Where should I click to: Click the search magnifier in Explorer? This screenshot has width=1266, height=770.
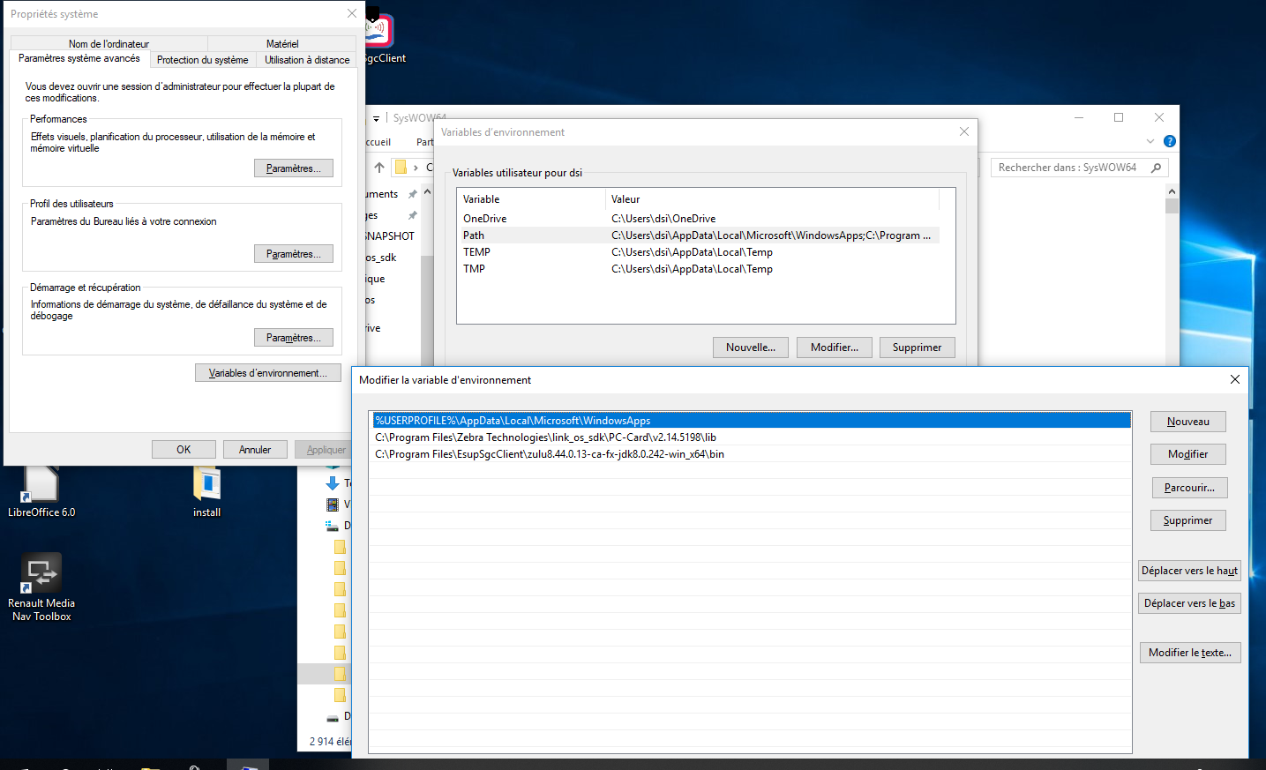coord(1156,168)
